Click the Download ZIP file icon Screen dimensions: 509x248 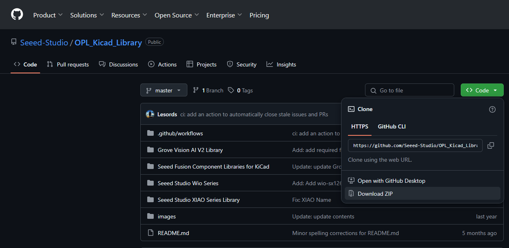[351, 194]
